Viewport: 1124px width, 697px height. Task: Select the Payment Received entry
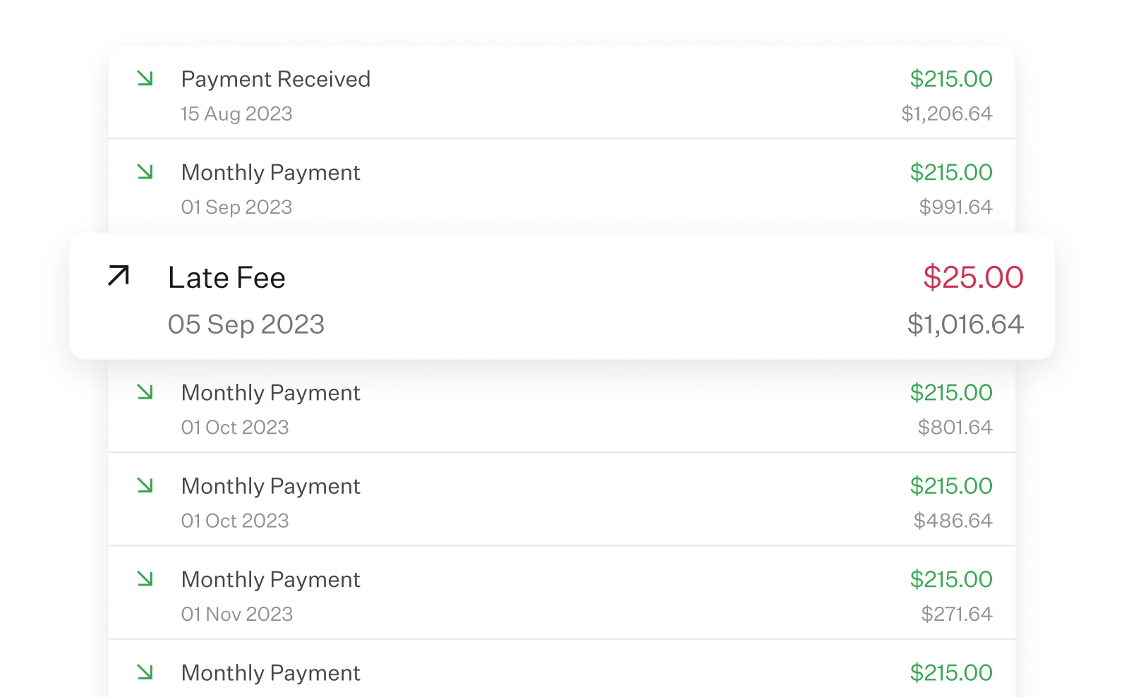(x=275, y=79)
